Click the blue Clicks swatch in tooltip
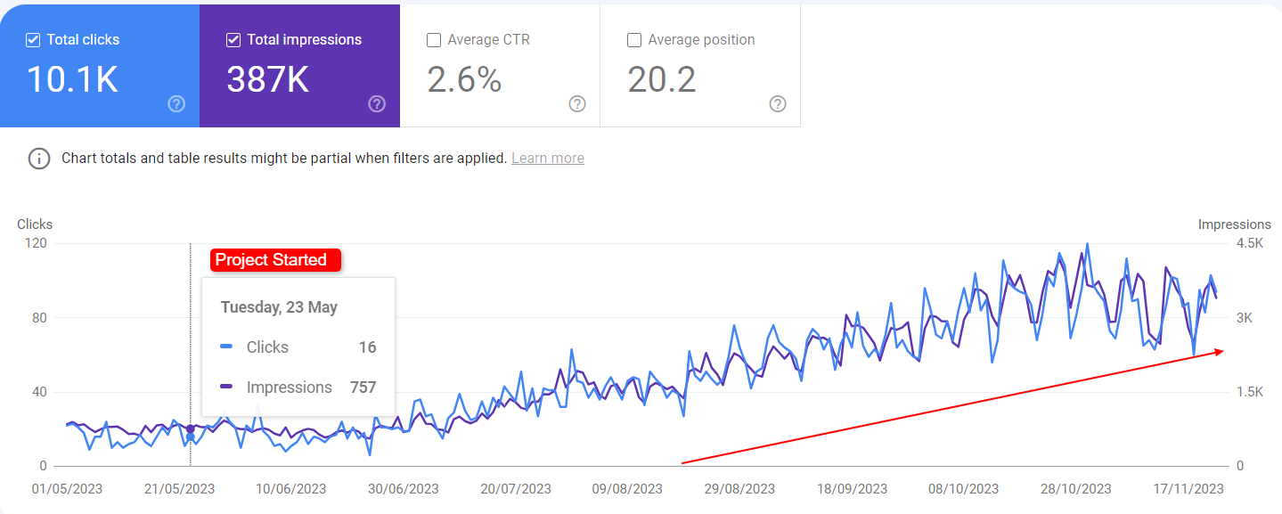This screenshot has width=1282, height=514. 226,347
